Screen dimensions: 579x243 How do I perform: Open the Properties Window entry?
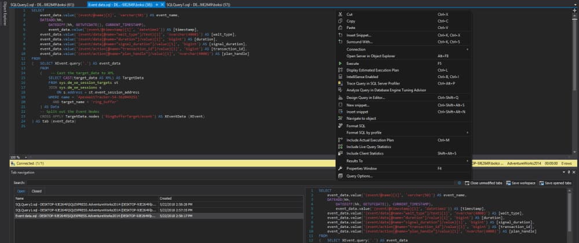(404, 168)
